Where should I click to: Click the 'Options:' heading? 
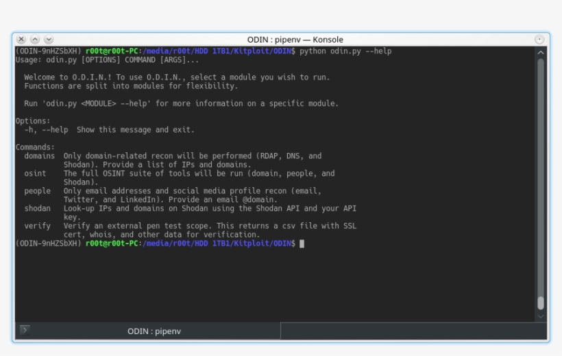point(33,121)
